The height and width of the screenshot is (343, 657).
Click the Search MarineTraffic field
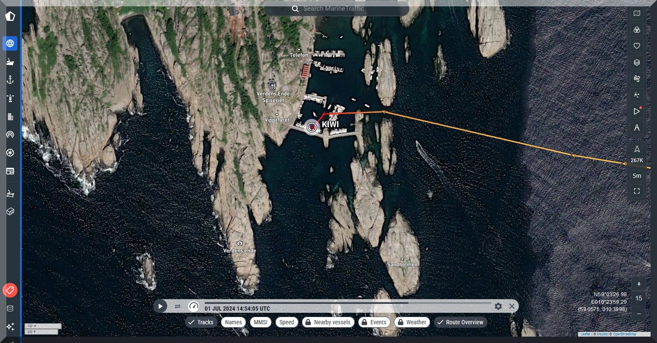tap(336, 9)
